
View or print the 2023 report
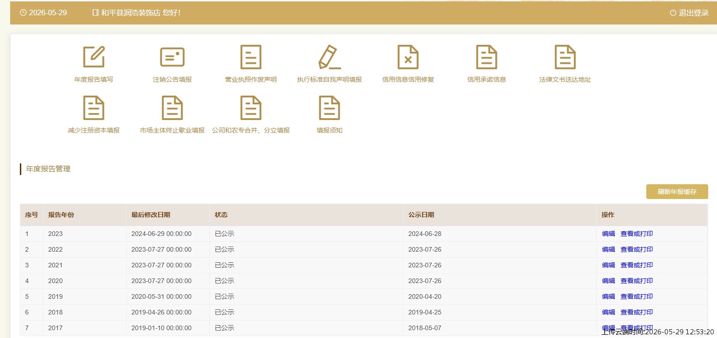637,234
